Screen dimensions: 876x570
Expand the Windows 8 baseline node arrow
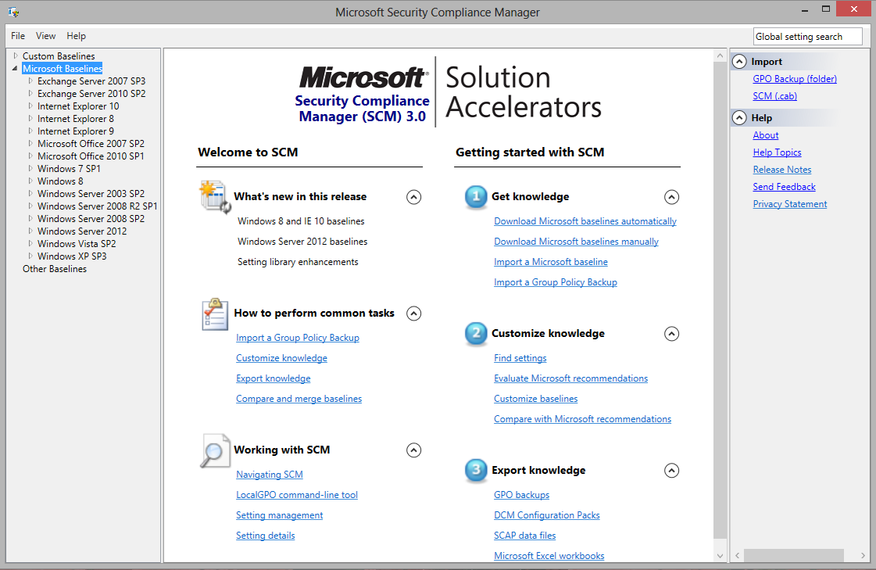30,181
